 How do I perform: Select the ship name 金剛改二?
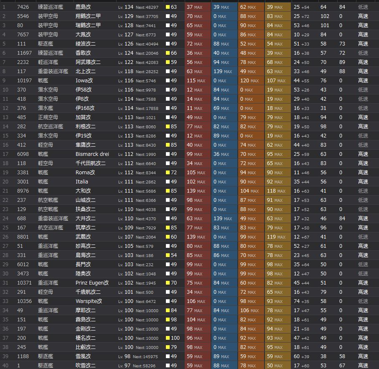(x=85, y=328)
